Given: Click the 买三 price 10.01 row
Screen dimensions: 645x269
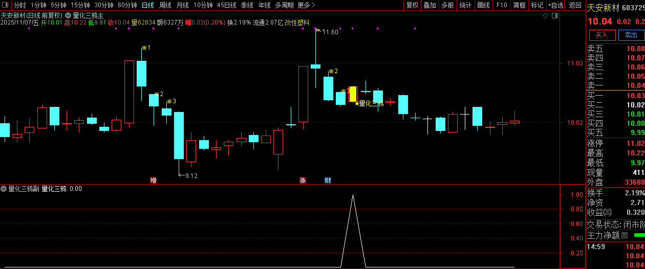Looking at the screenshot, I should tap(616, 114).
